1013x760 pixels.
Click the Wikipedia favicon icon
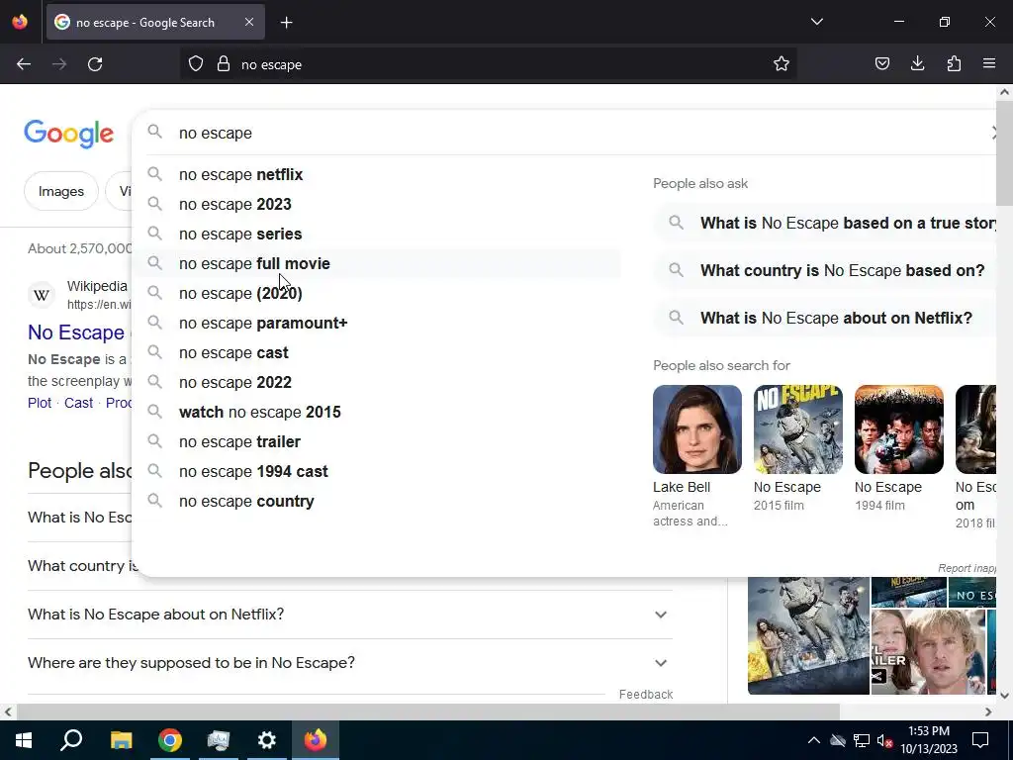pyautogui.click(x=42, y=295)
